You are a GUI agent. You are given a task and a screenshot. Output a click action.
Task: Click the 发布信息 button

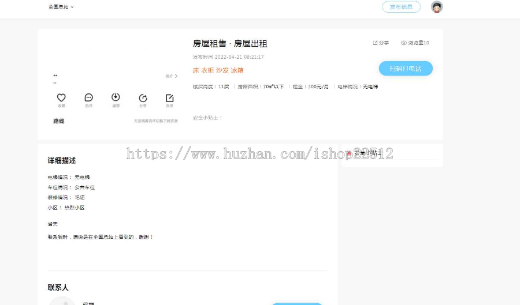[402, 7]
